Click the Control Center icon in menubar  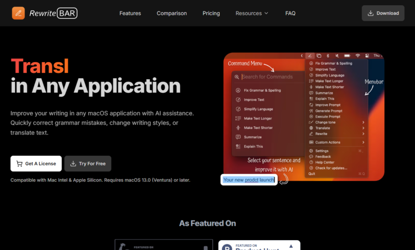pos(367,55)
